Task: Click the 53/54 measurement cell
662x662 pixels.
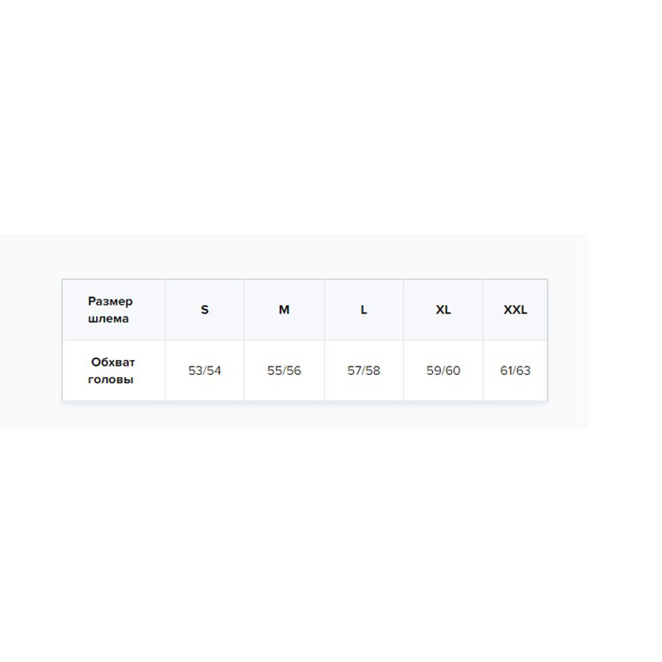Action: 204,371
